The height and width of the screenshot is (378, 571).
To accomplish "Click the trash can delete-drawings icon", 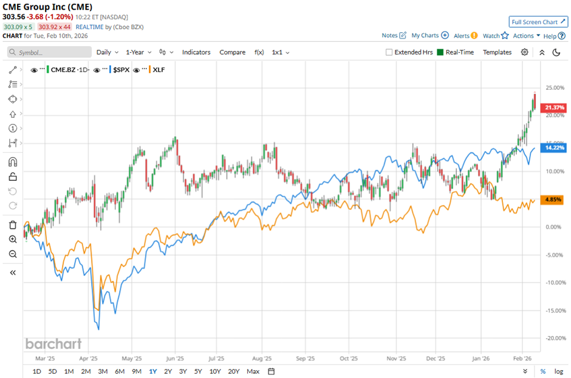I will (13, 225).
